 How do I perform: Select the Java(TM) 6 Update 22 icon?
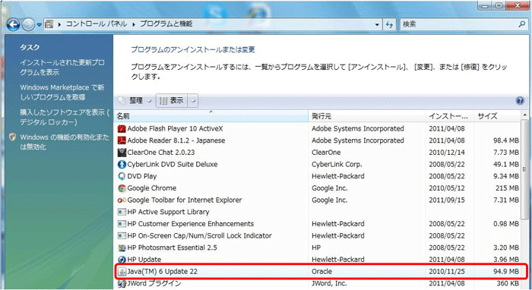coord(122,271)
